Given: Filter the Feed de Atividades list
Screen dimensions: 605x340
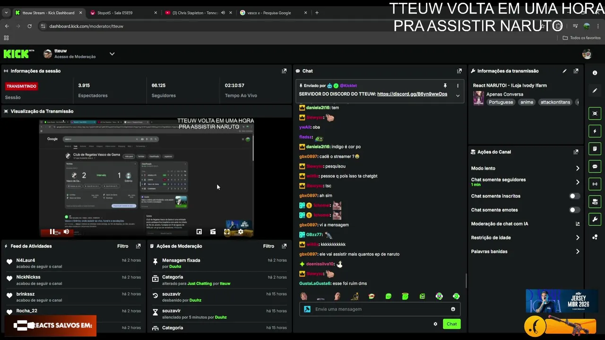Looking at the screenshot, I should (x=122, y=246).
